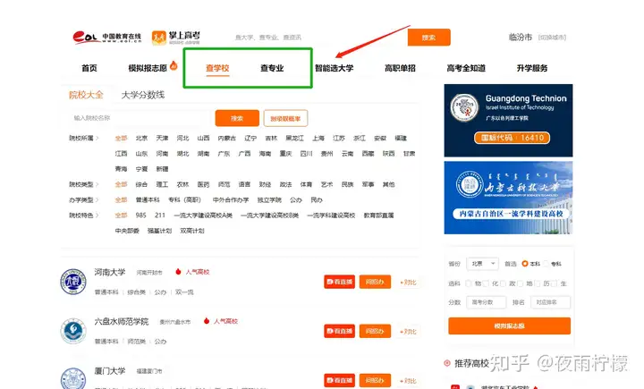Click the 对应排名 rank input

click(x=550, y=302)
